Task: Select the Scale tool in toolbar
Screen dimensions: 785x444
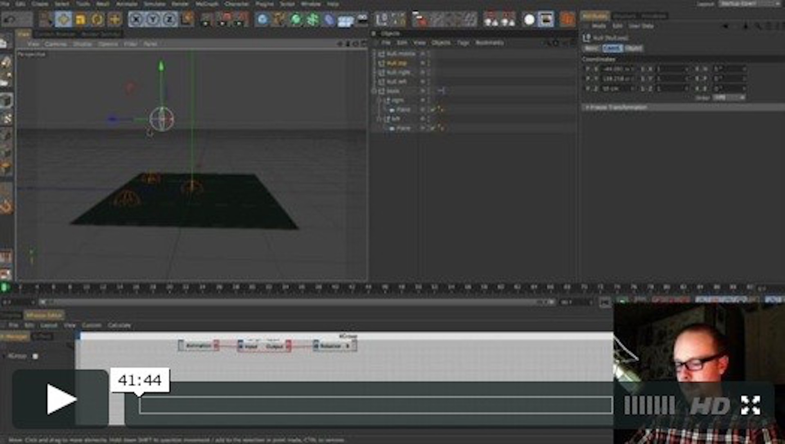Action: 81,19
